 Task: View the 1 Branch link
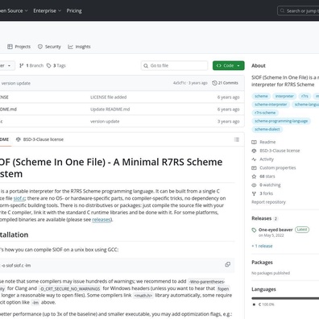pos(31,65)
